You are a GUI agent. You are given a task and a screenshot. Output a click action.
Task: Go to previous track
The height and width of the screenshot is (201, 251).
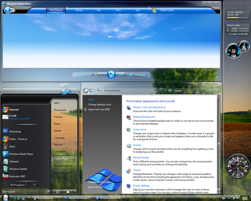point(102,75)
